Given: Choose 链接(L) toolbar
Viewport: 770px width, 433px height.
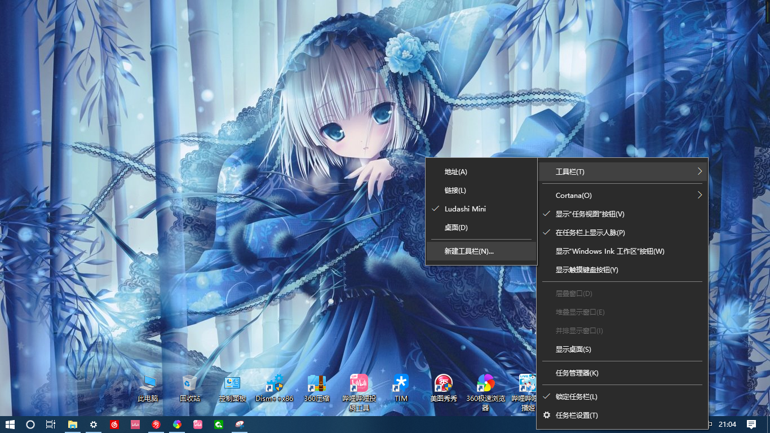Looking at the screenshot, I should click(482, 190).
